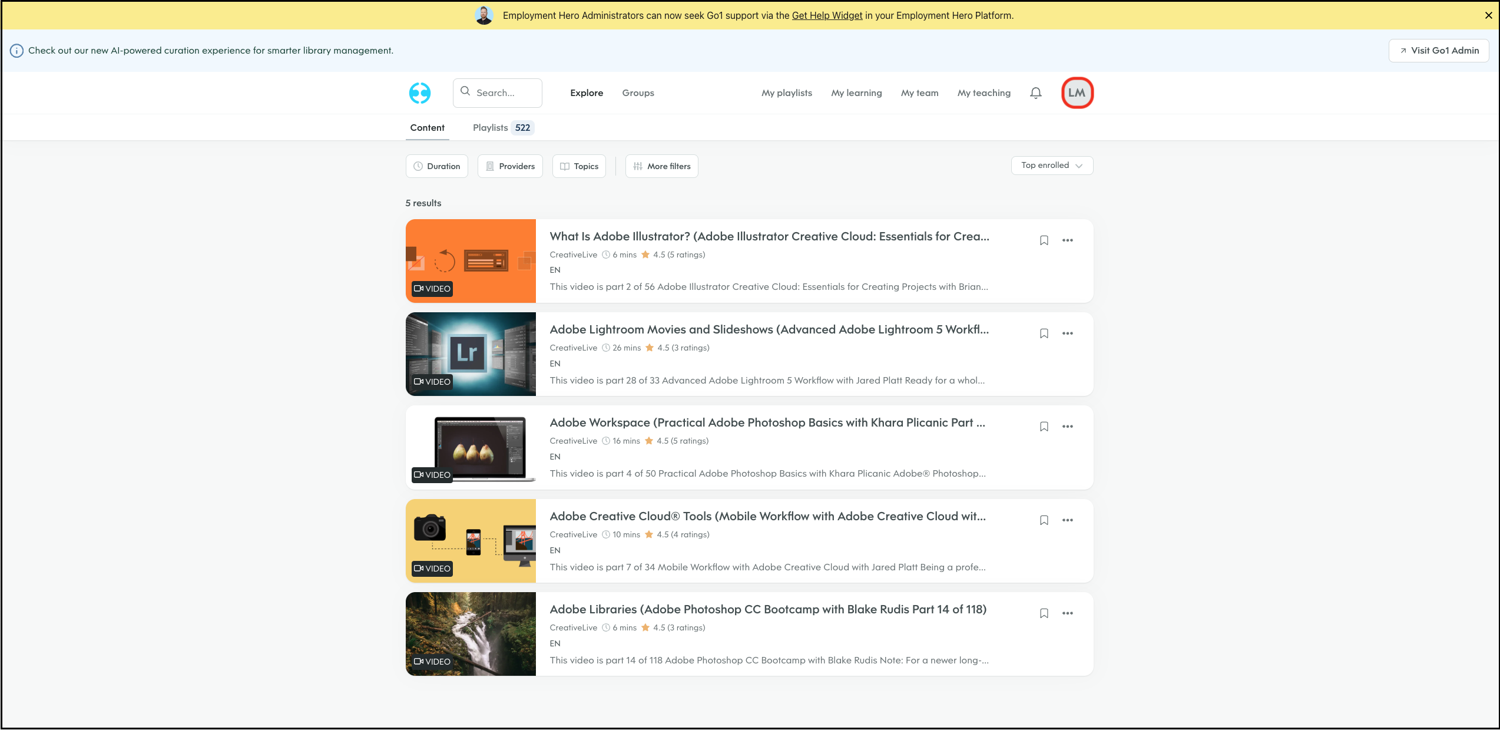Dismiss the yellow Employment Hero banner
The width and height of the screenshot is (1500, 730).
click(1488, 16)
